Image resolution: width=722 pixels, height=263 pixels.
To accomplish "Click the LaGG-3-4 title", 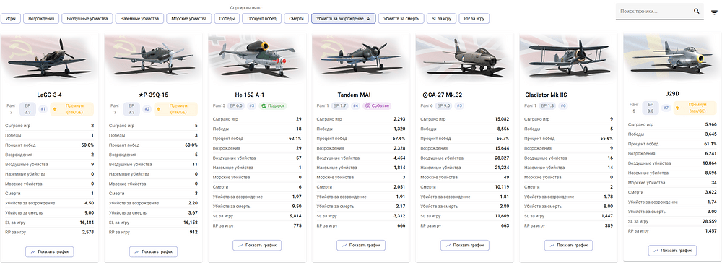I will [x=49, y=95].
